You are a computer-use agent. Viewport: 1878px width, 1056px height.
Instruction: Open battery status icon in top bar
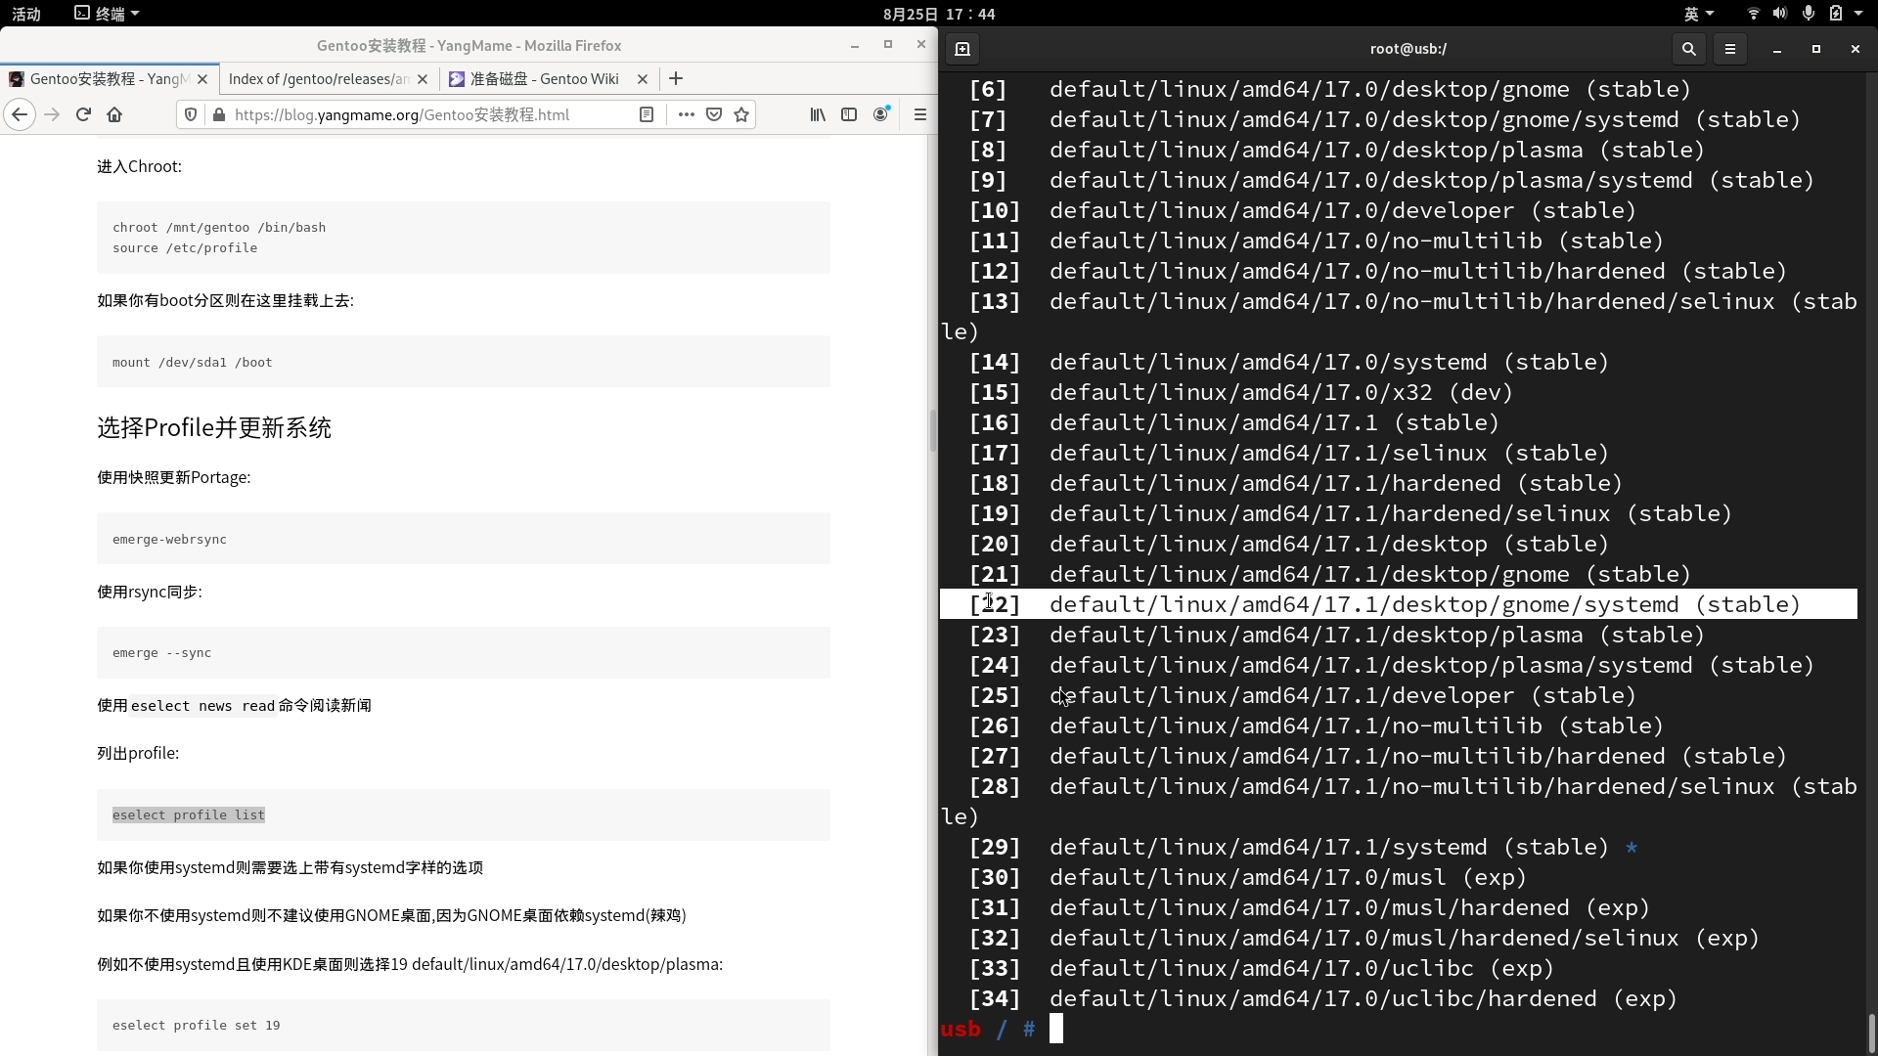coord(1836,14)
